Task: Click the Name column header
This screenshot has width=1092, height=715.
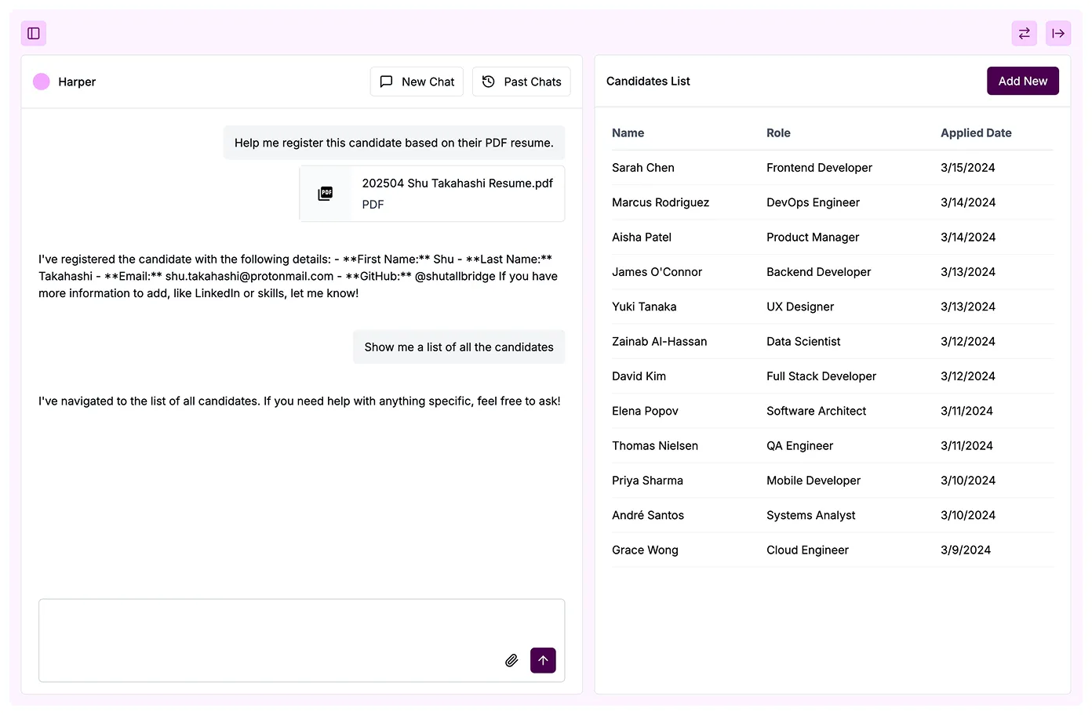Action: (628, 133)
